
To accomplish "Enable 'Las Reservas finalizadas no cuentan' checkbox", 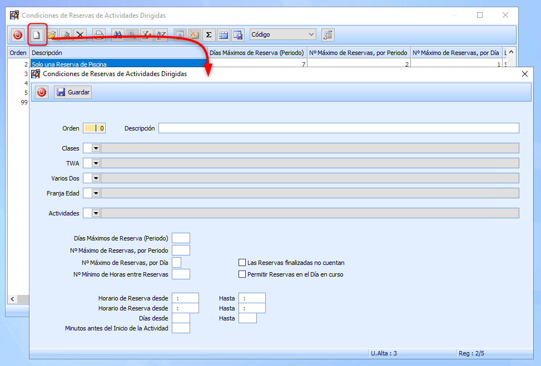I will [242, 263].
